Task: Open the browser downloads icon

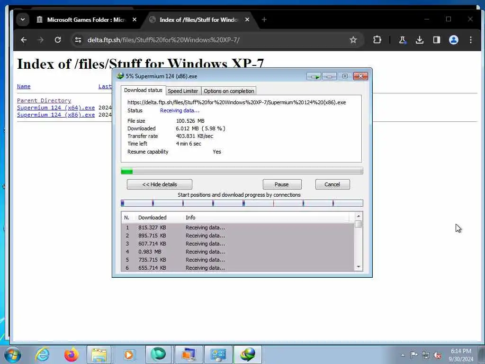Action: (420, 40)
